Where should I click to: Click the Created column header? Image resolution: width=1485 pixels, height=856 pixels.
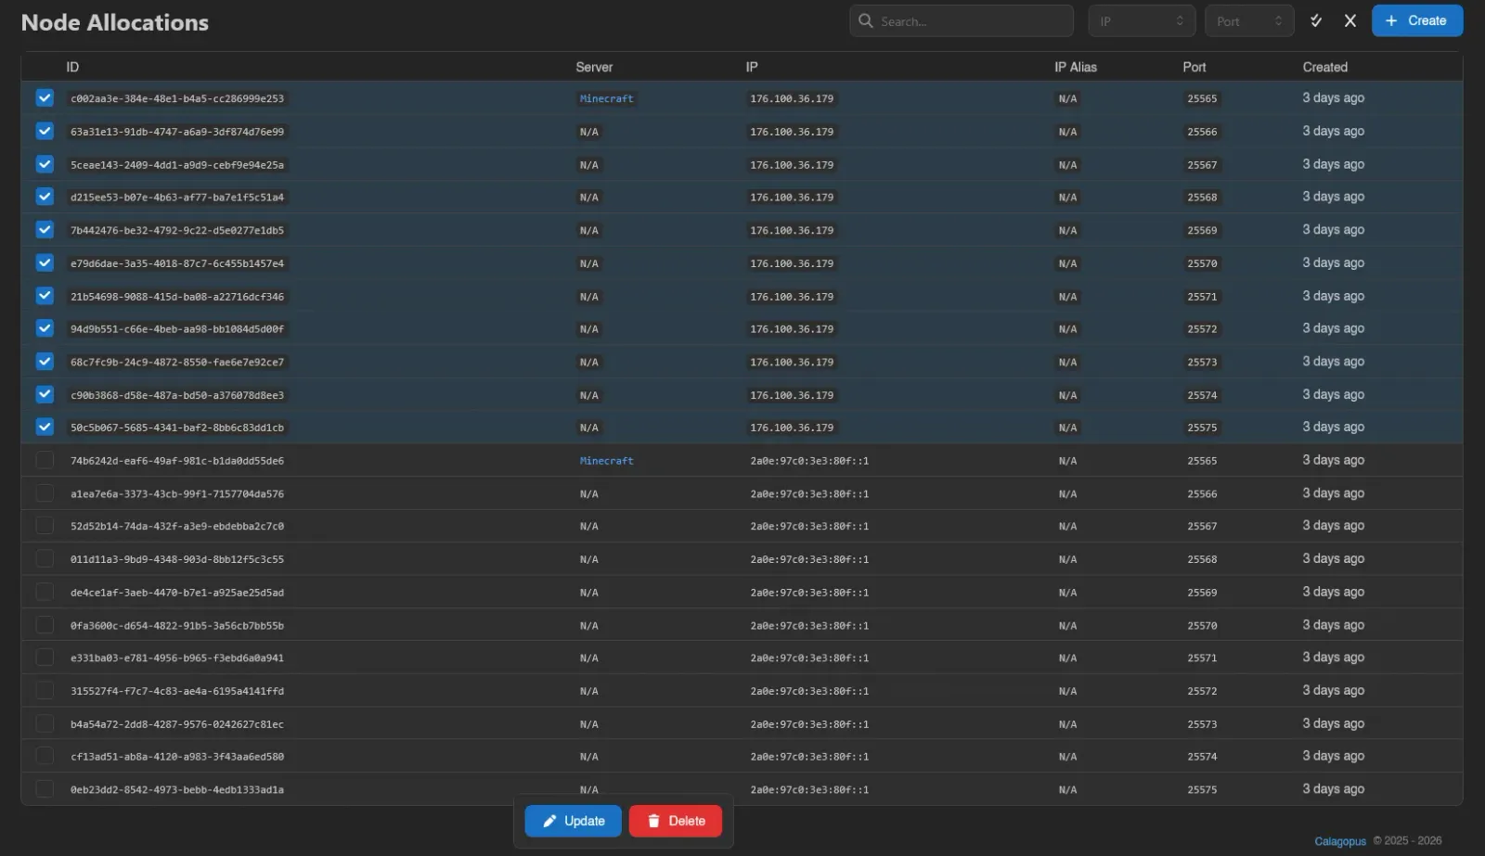1325,67
